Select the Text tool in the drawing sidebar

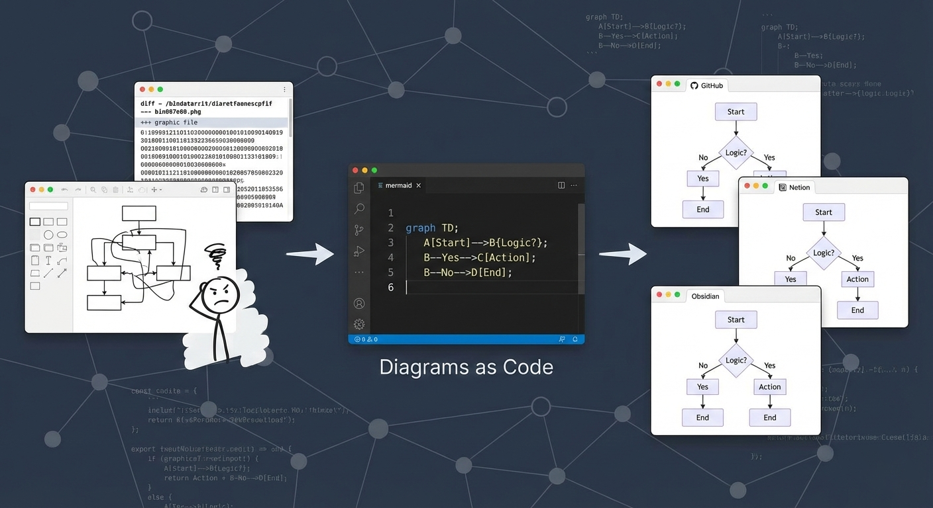(48, 261)
